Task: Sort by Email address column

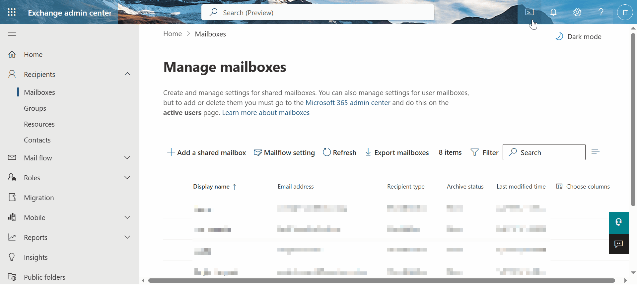Action: click(x=296, y=187)
